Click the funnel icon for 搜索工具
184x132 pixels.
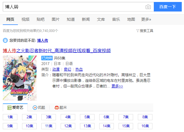click(138, 31)
